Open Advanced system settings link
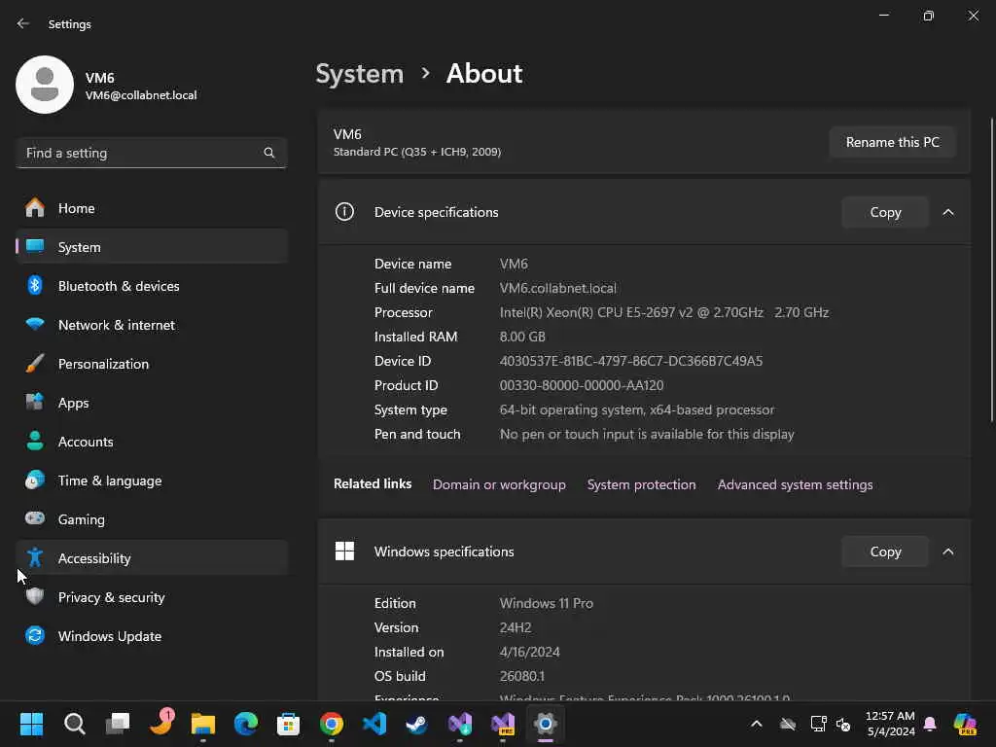The image size is (996, 747). (796, 484)
